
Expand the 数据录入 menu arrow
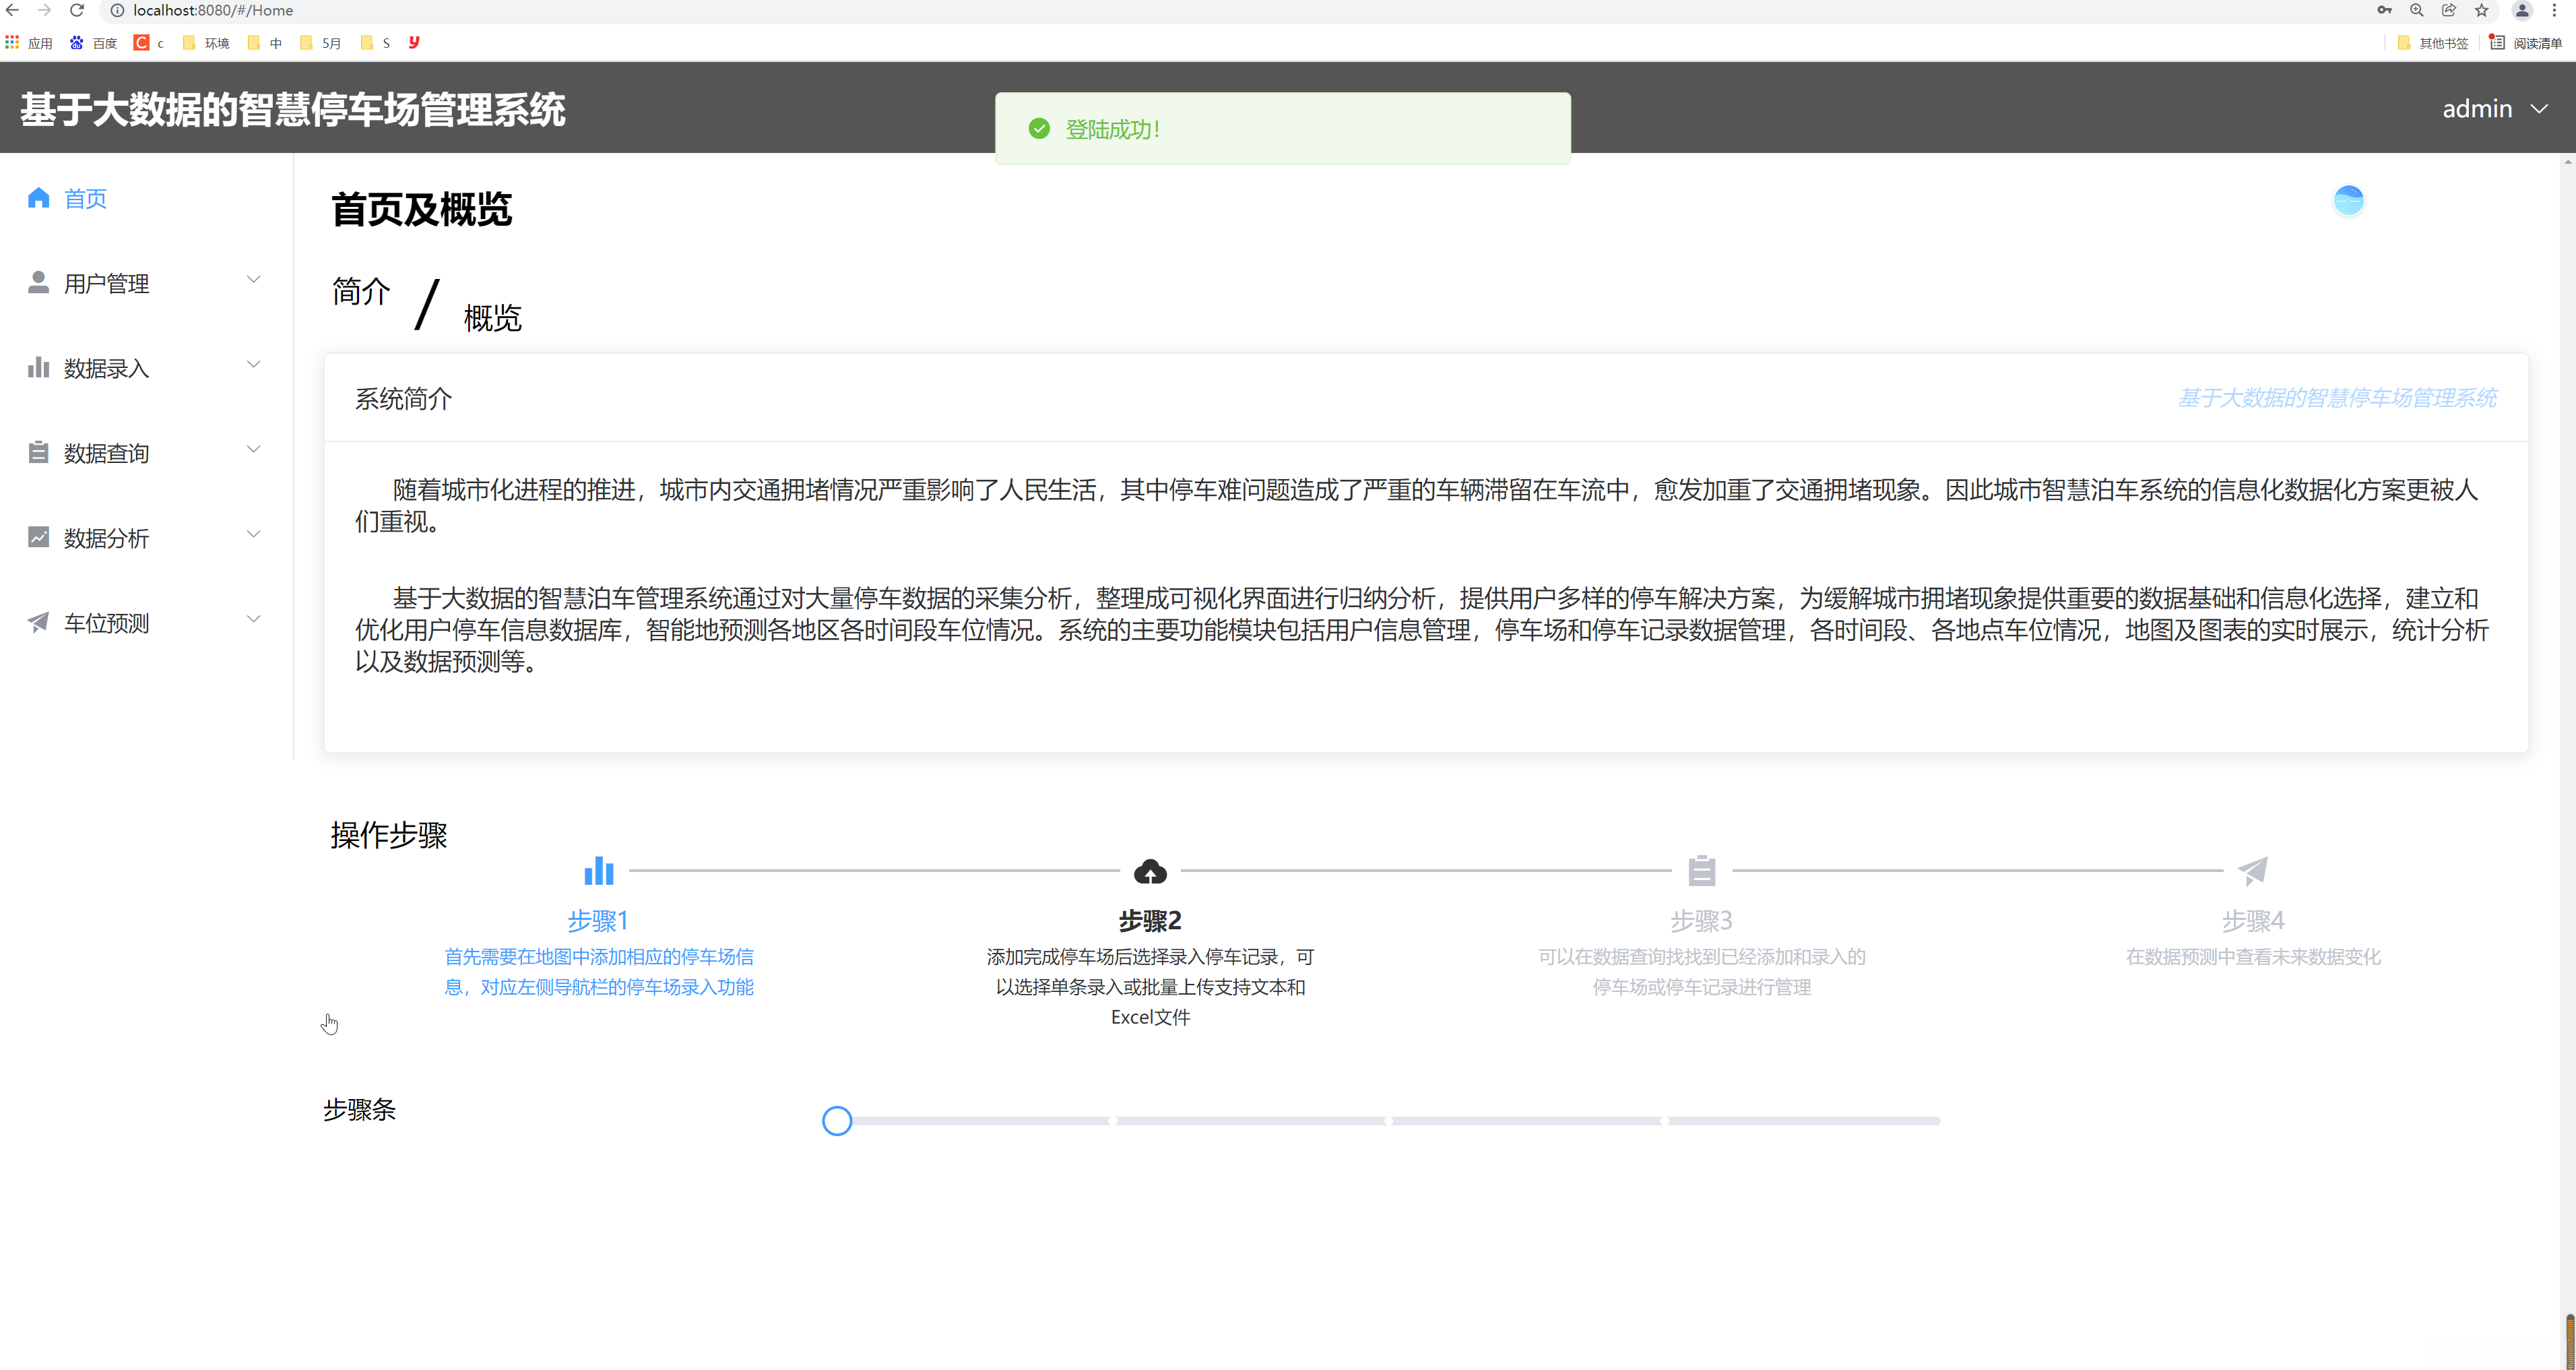[x=254, y=365]
